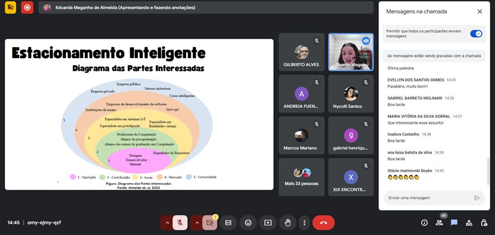Turn on closed captions
The width and height of the screenshot is (495, 235).
(x=228, y=222)
